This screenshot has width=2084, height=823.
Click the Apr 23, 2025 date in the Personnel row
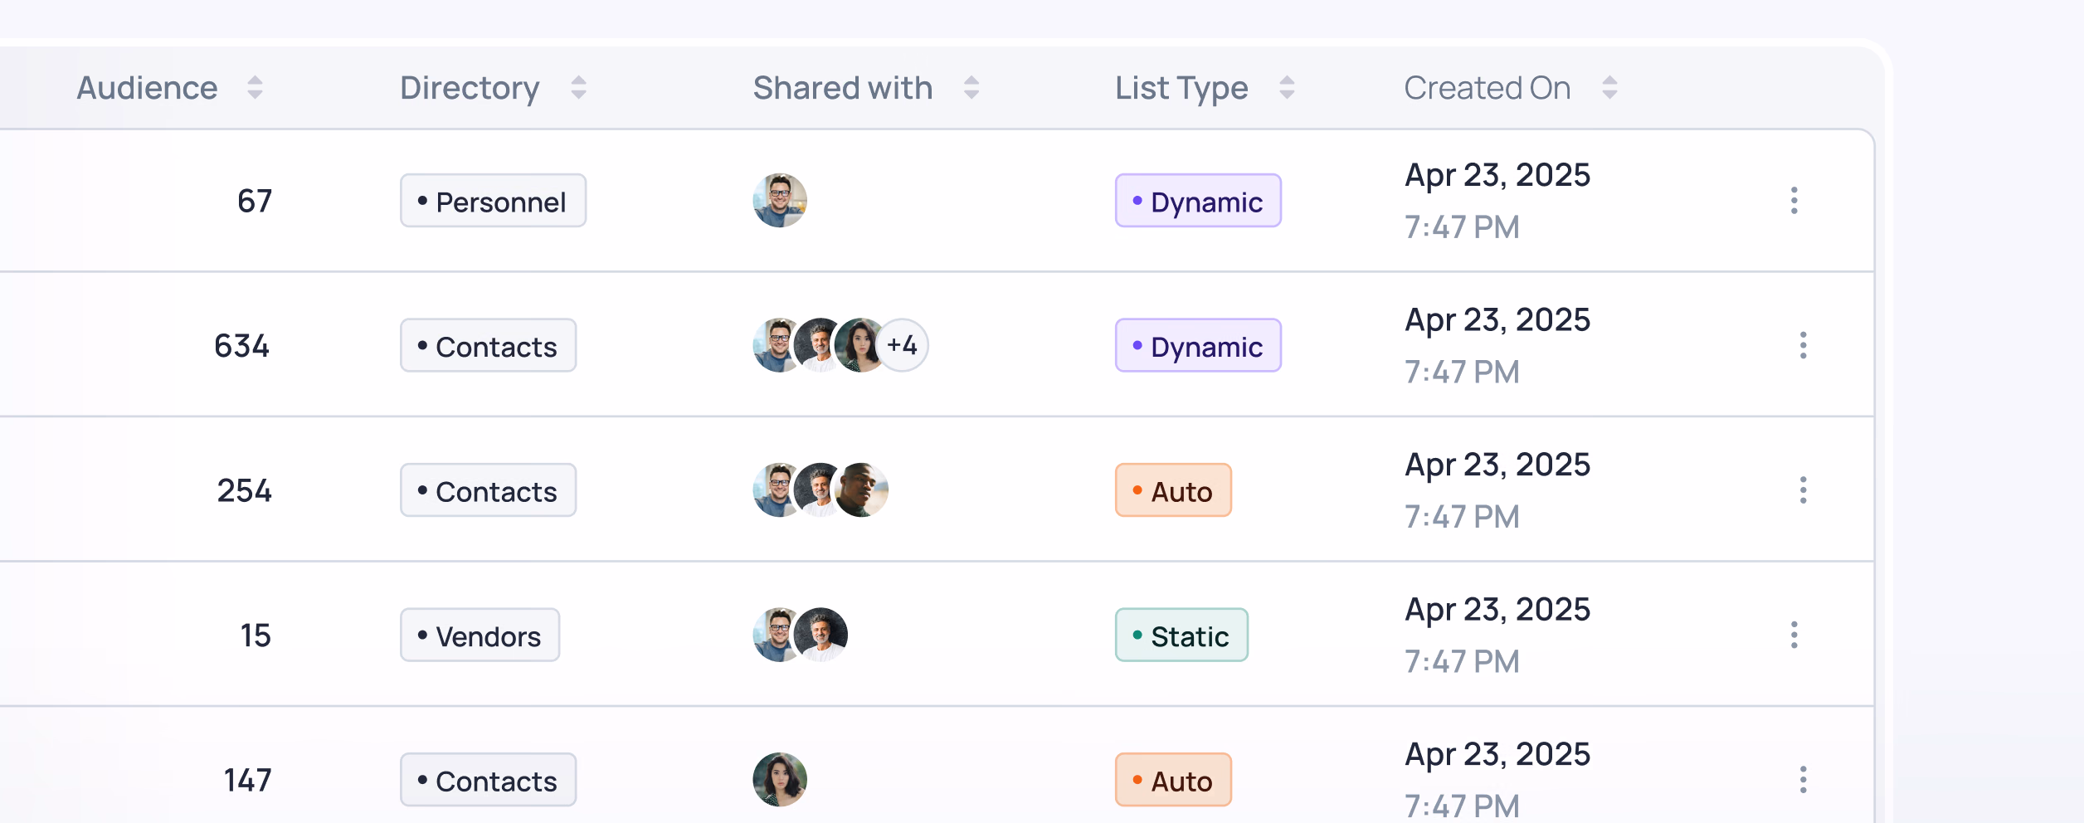click(1497, 176)
